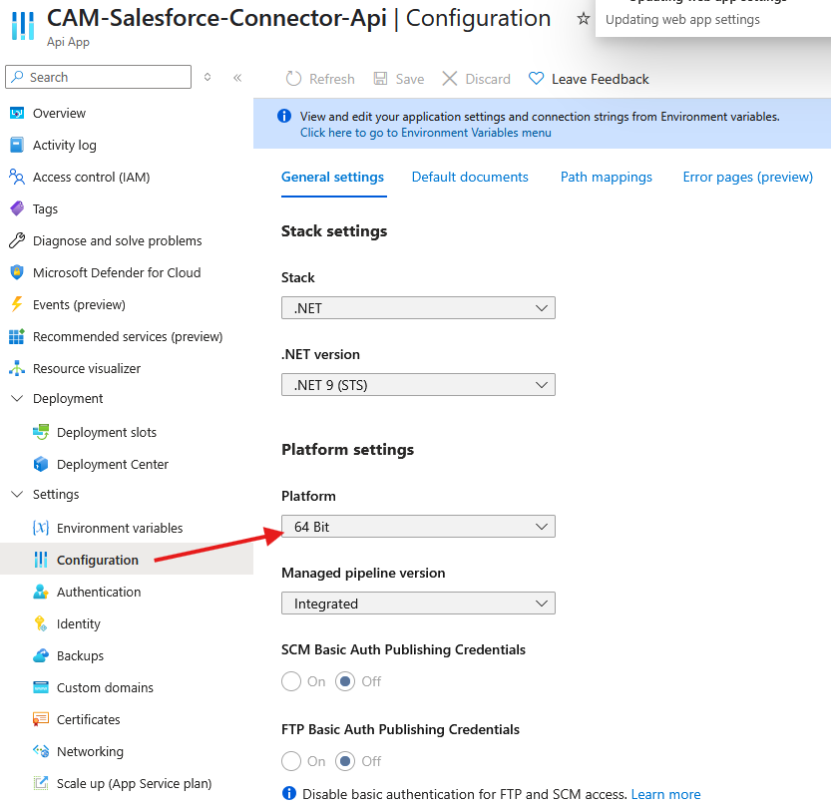Open the Stack dropdown showing .NET
Screen dimensions: 831x809
[418, 308]
